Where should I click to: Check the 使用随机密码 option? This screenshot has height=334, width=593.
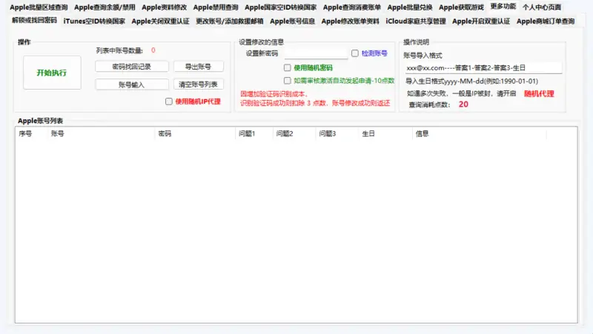(288, 67)
